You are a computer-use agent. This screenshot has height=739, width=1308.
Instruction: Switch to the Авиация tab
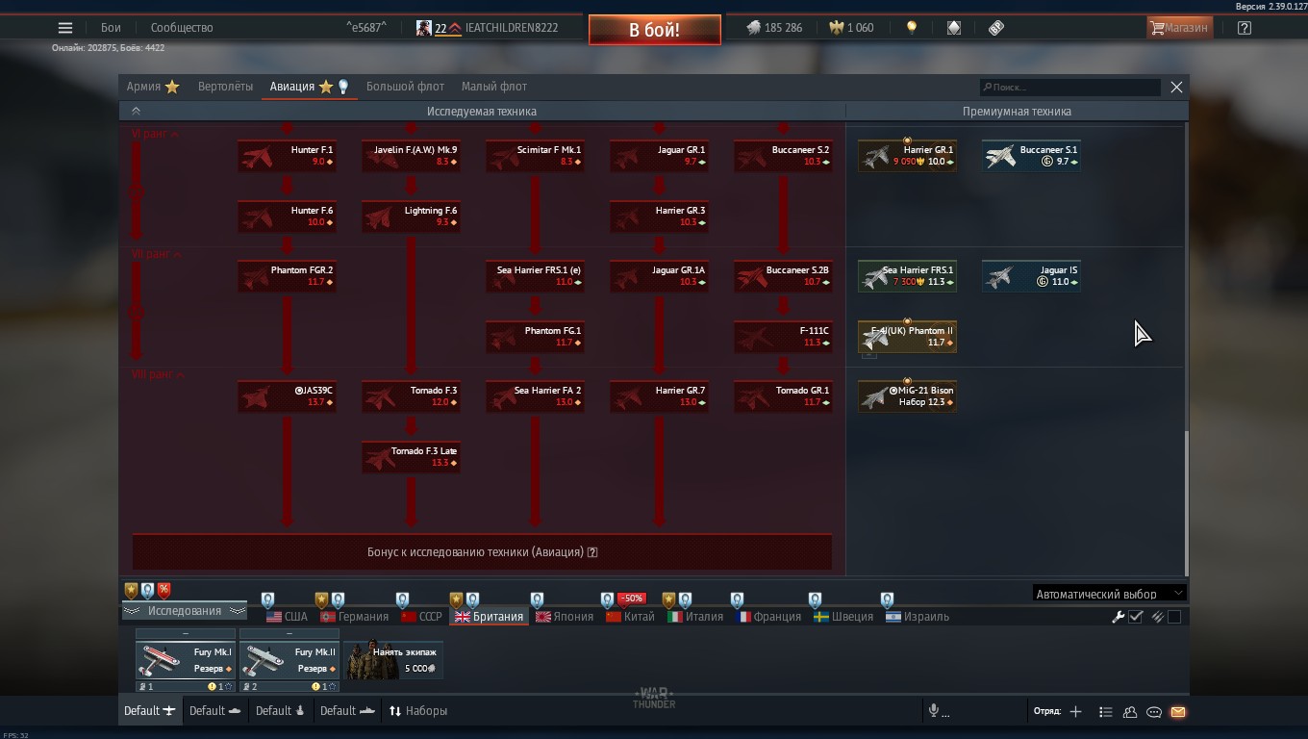(309, 87)
